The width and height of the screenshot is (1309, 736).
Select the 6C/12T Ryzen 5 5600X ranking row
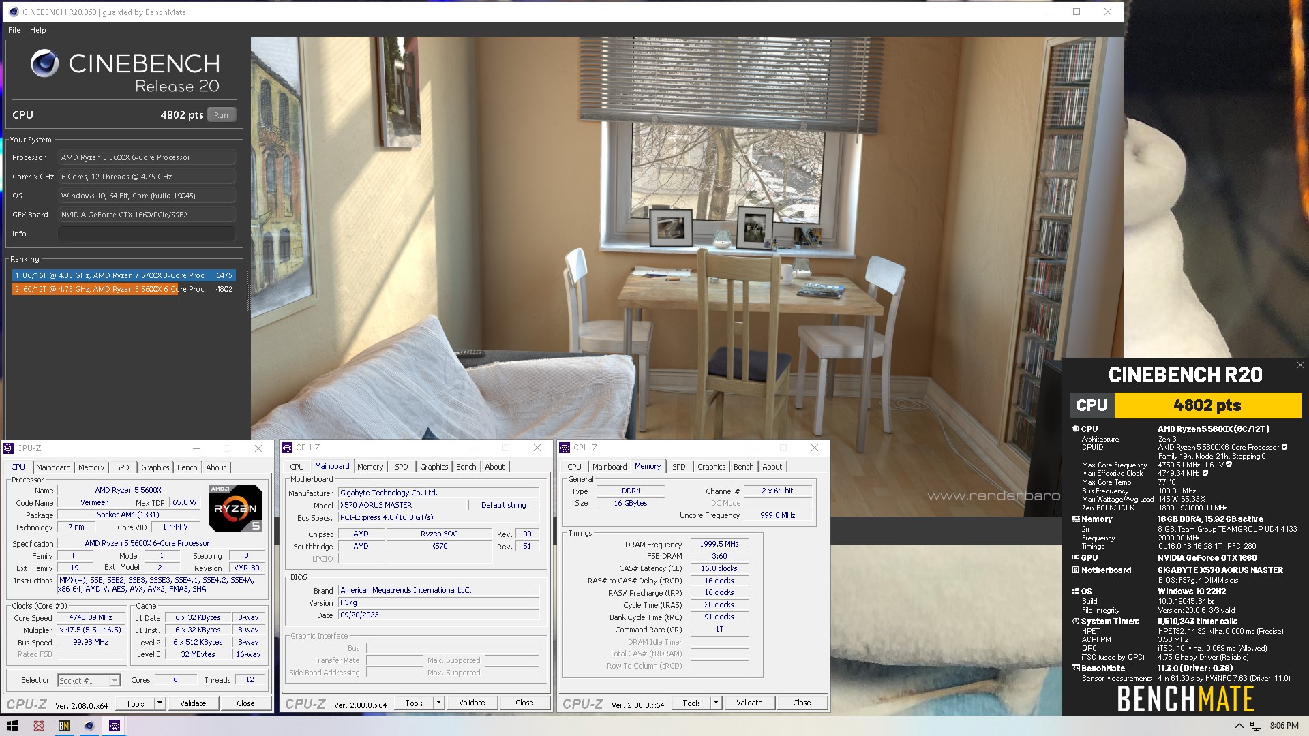(123, 289)
